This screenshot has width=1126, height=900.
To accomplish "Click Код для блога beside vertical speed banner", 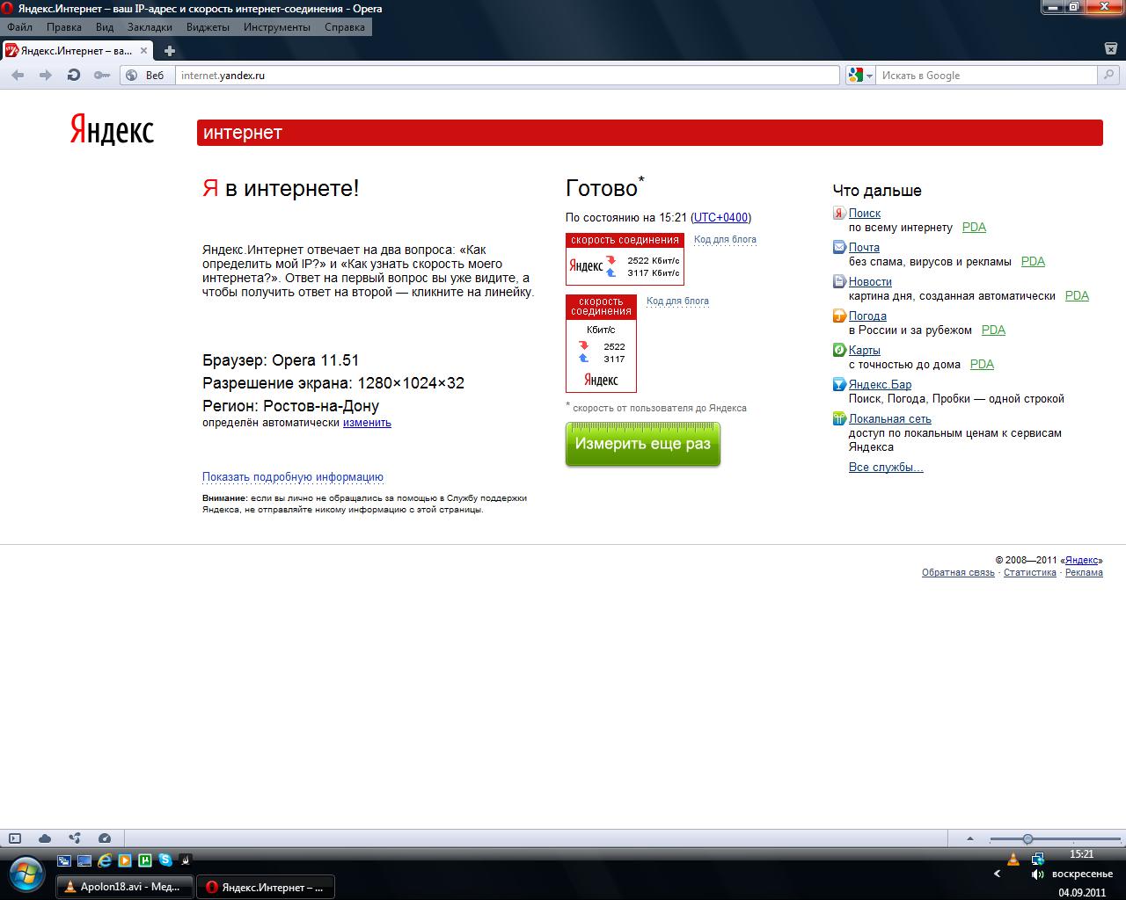I will [677, 301].
